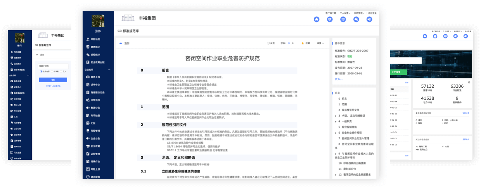Click the 丰裕集团 building logo in front window

128,18
